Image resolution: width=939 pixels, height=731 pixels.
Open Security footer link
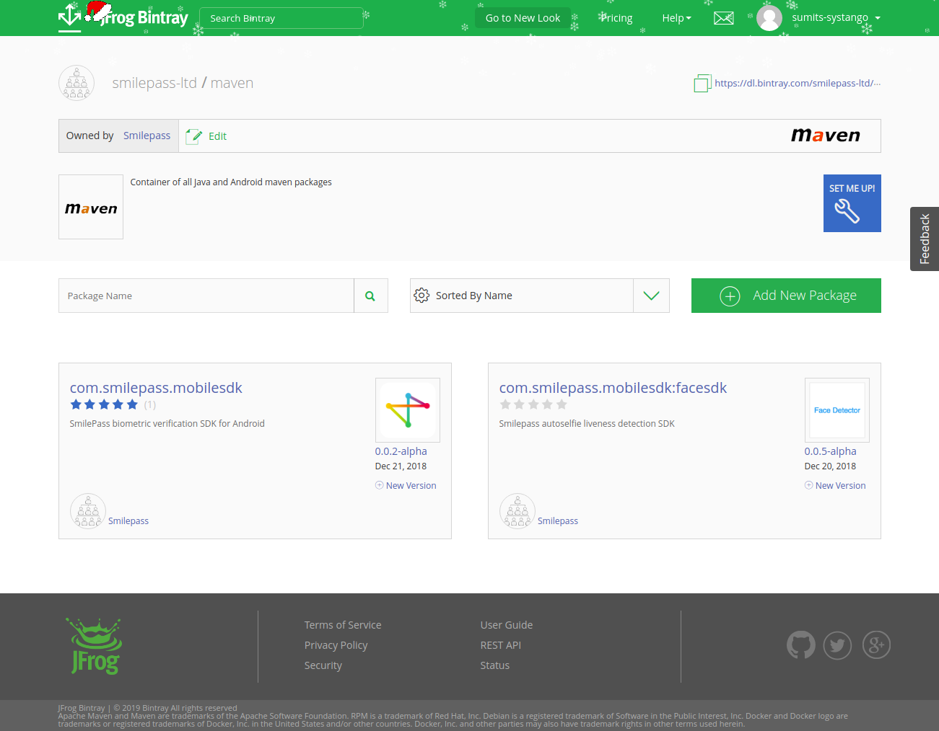point(323,665)
